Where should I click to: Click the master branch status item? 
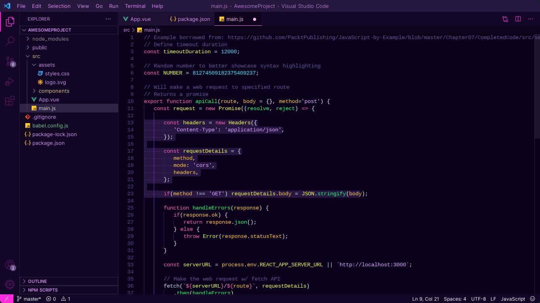click(29, 299)
